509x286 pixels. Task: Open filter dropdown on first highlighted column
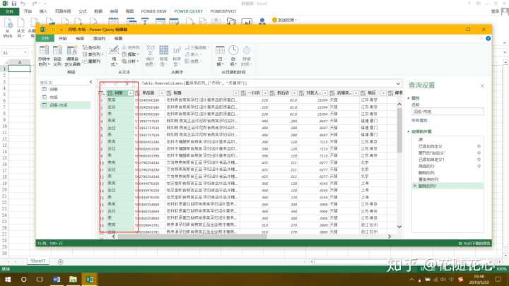click(x=129, y=93)
